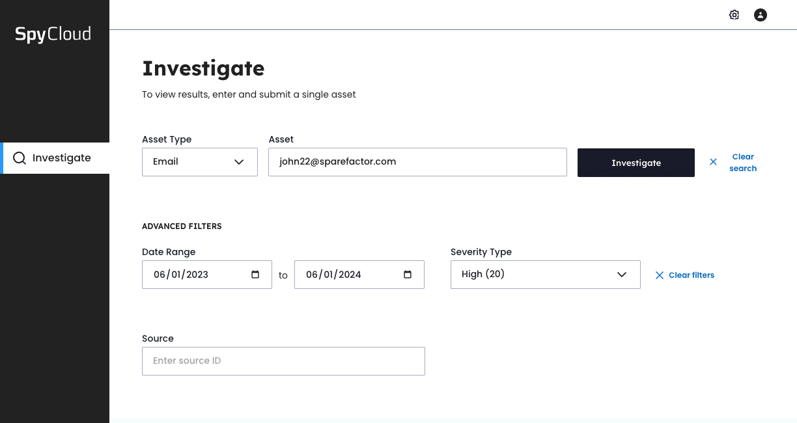This screenshot has height=423, width=797.
Task: Open the settings gear icon
Action: [x=734, y=14]
